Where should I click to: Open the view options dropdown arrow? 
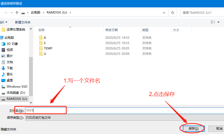(x=219, y=22)
